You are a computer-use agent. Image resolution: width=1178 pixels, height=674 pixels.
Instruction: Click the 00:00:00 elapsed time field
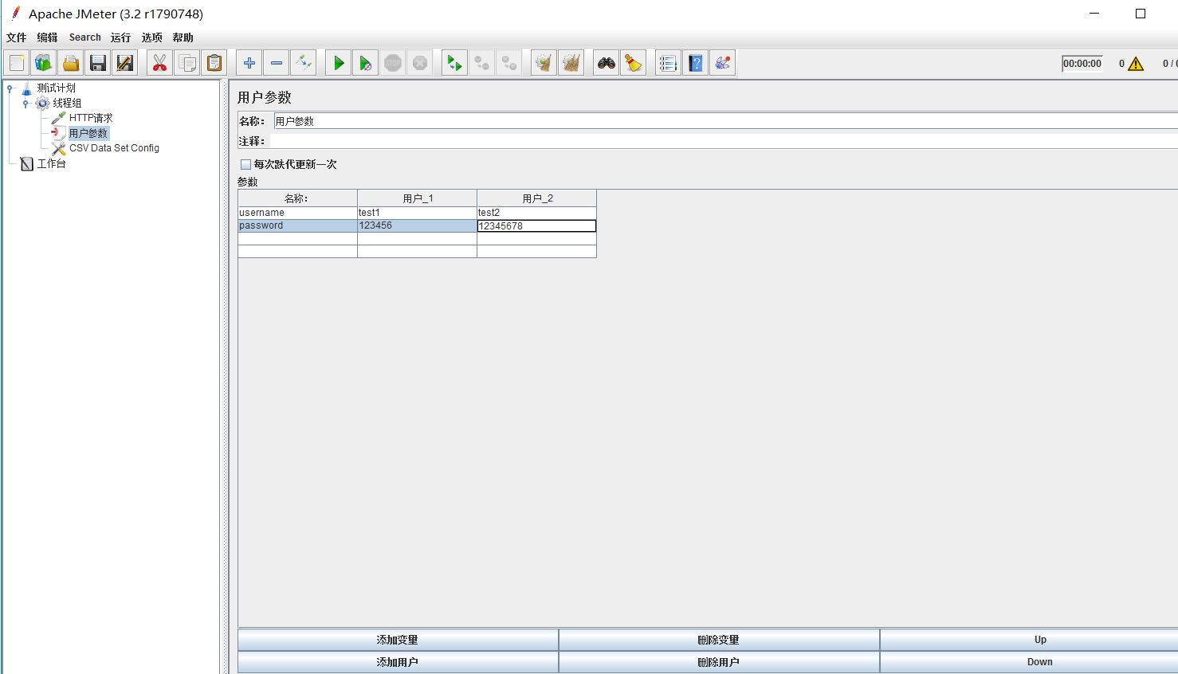click(x=1082, y=64)
